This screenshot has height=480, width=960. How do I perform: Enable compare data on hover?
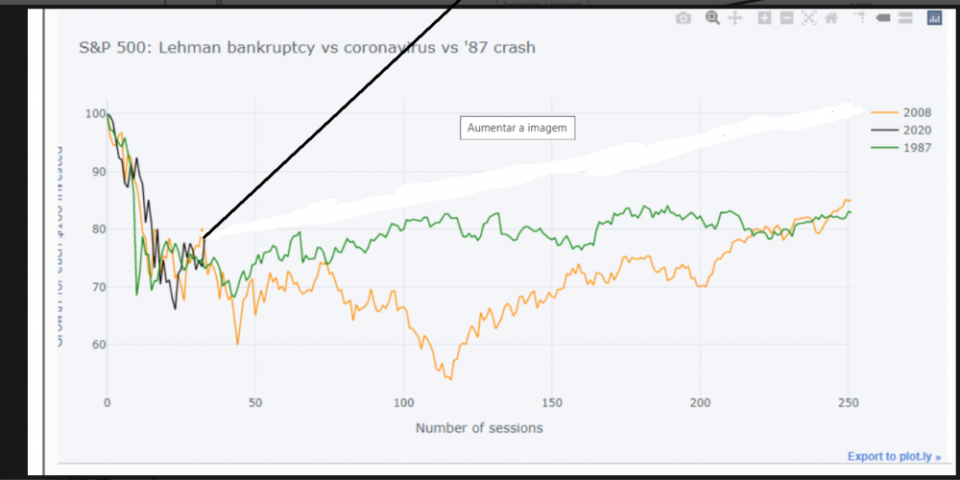tap(904, 18)
